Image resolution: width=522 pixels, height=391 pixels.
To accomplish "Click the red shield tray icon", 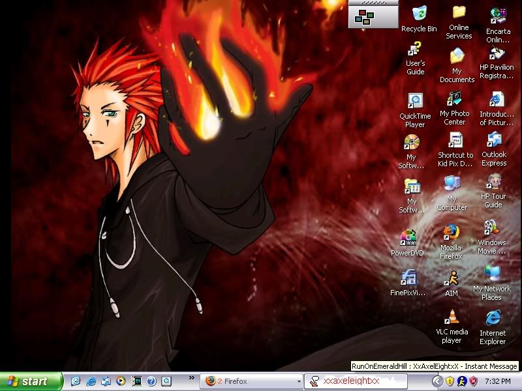I will tap(474, 381).
